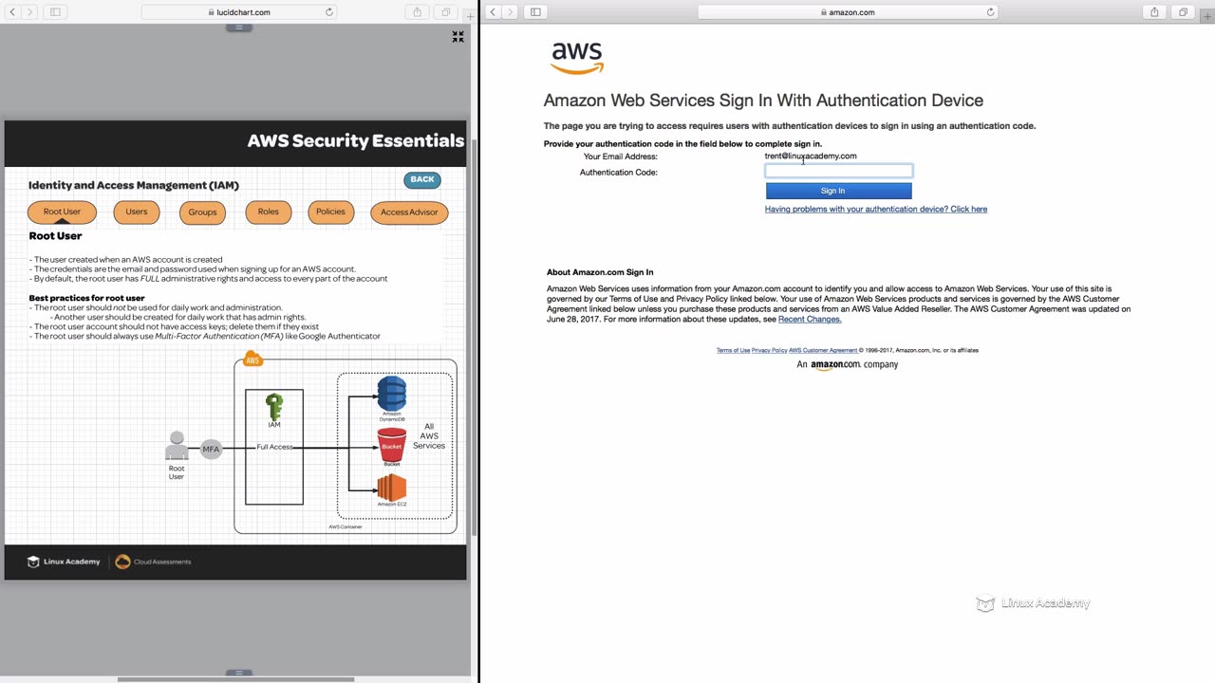Click the 'About Amazon.com Sign In' heading

(600, 273)
